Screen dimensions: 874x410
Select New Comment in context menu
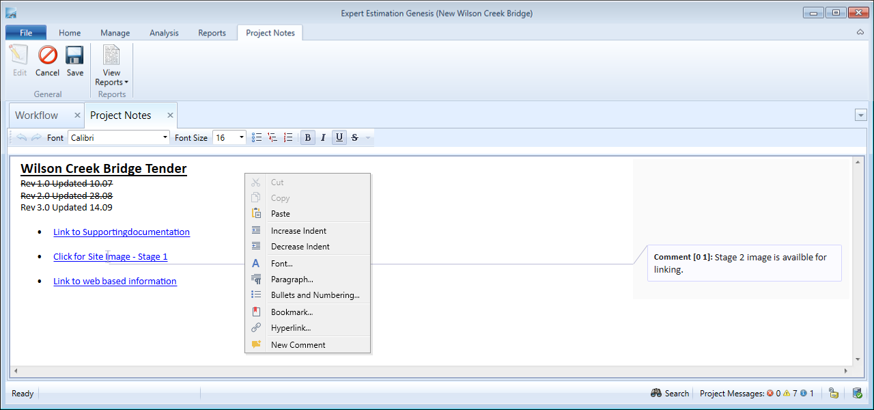pyautogui.click(x=298, y=345)
